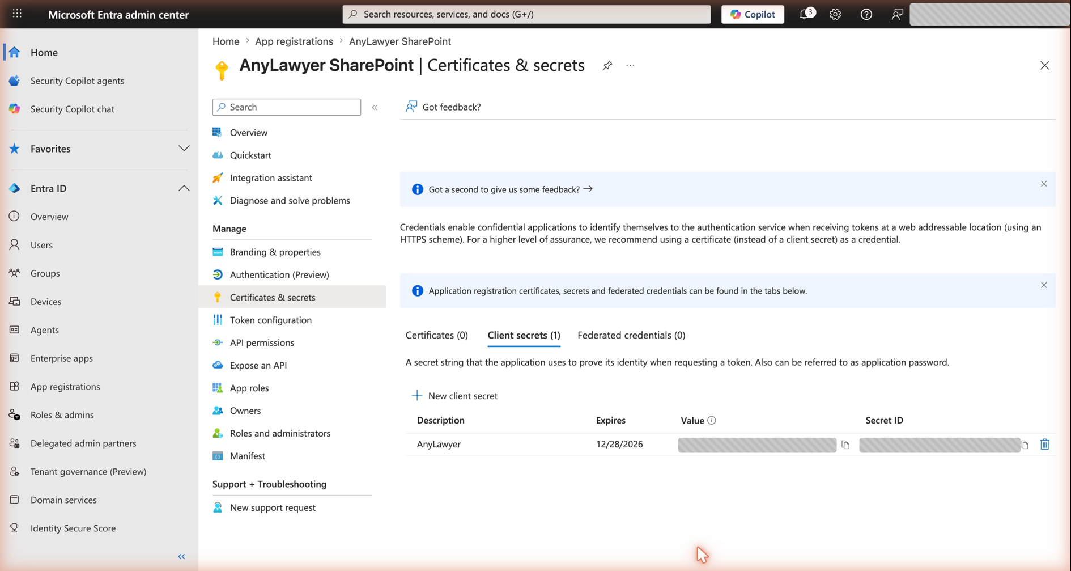
Task: Collapse the left navigation pane
Action: [x=181, y=557]
